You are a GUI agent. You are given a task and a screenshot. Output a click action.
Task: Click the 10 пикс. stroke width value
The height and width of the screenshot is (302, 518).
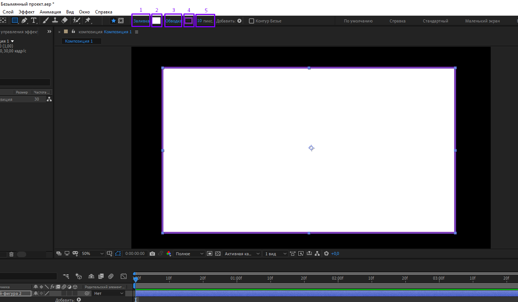tap(205, 21)
